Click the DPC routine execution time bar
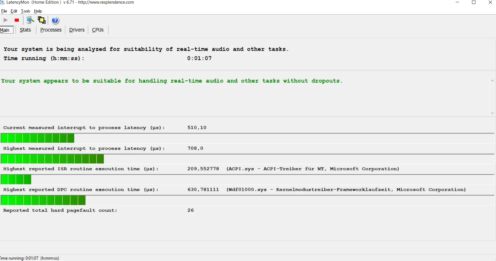 pyautogui.click(x=43, y=200)
